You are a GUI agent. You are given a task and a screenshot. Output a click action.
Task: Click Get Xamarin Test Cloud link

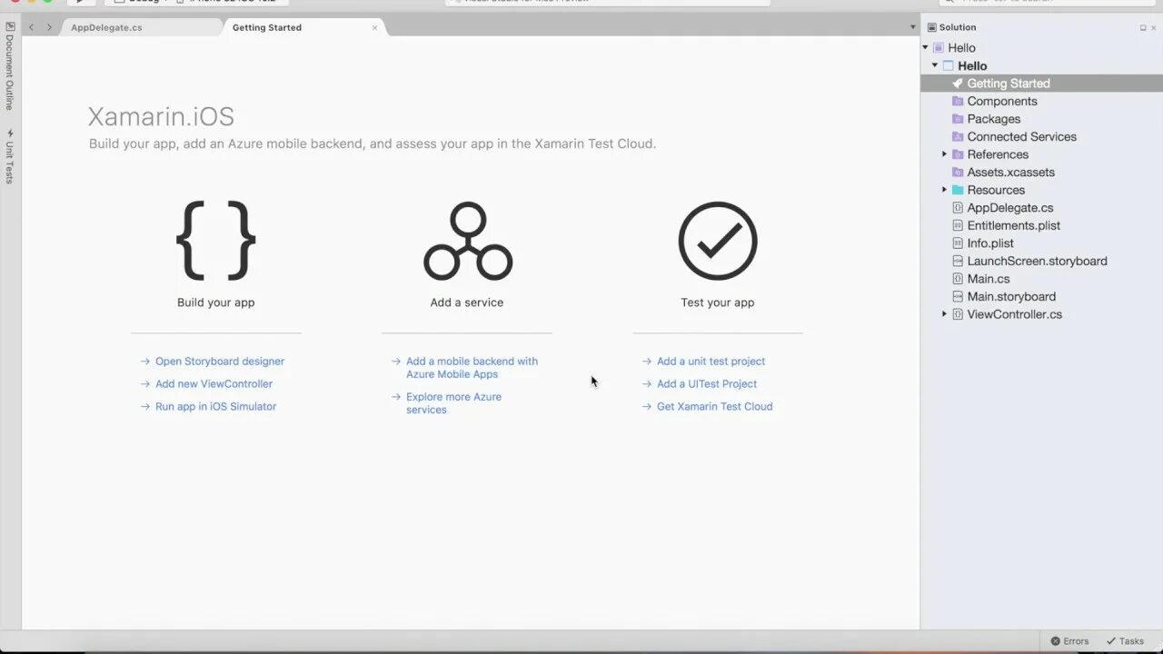[x=714, y=407]
